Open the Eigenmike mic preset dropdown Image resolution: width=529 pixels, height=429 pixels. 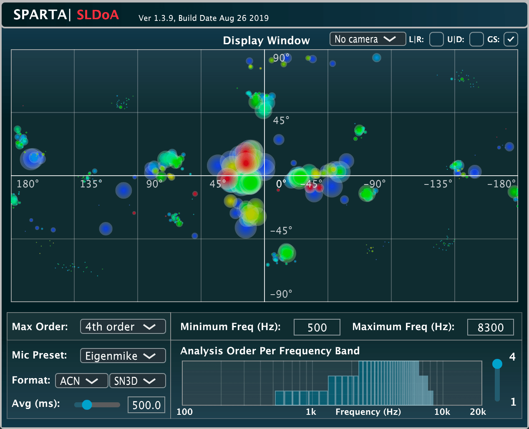tap(123, 356)
